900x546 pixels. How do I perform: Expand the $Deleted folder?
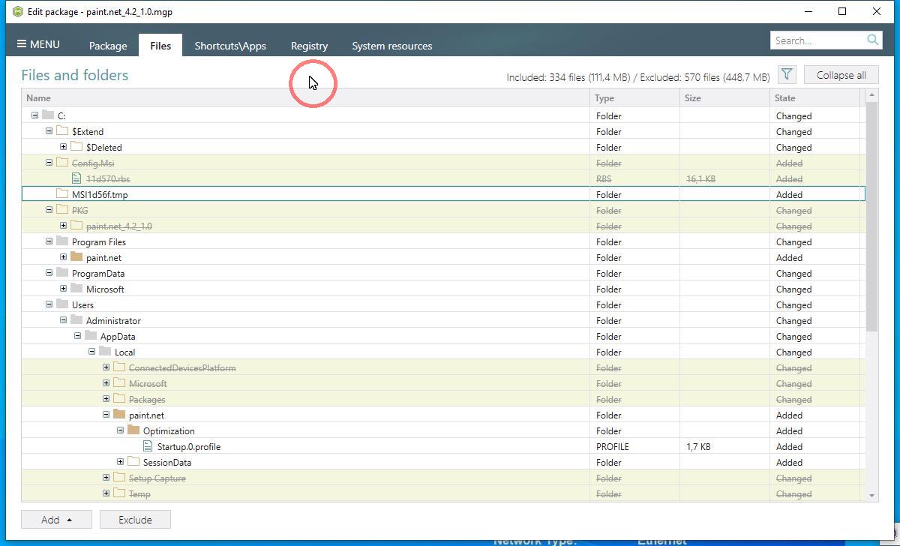(64, 147)
